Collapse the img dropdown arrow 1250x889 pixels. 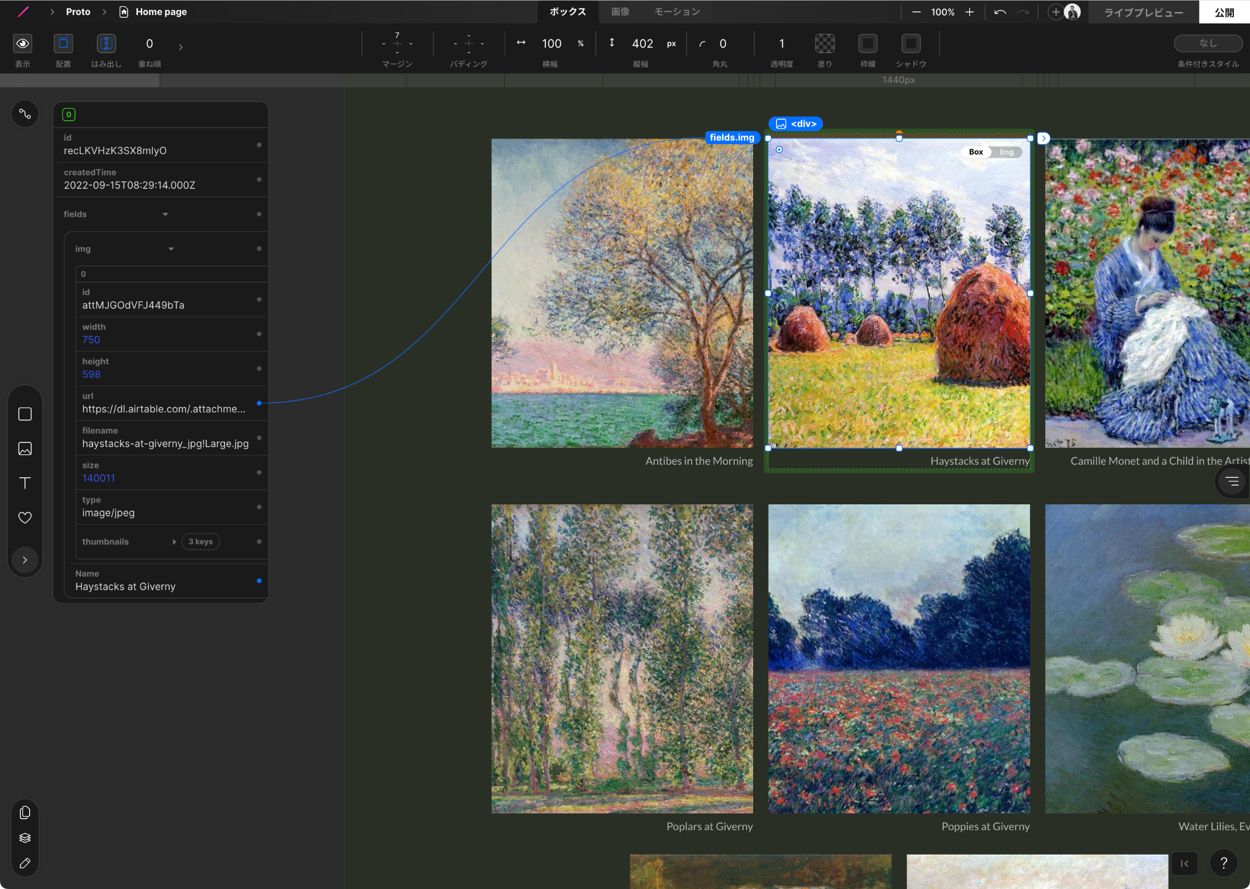171,249
